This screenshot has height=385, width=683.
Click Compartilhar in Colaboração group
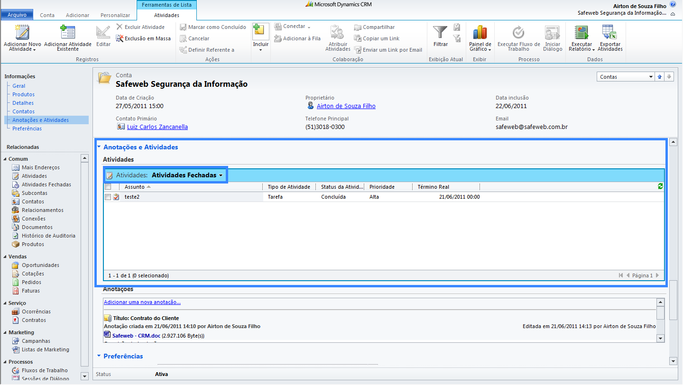pyautogui.click(x=374, y=27)
